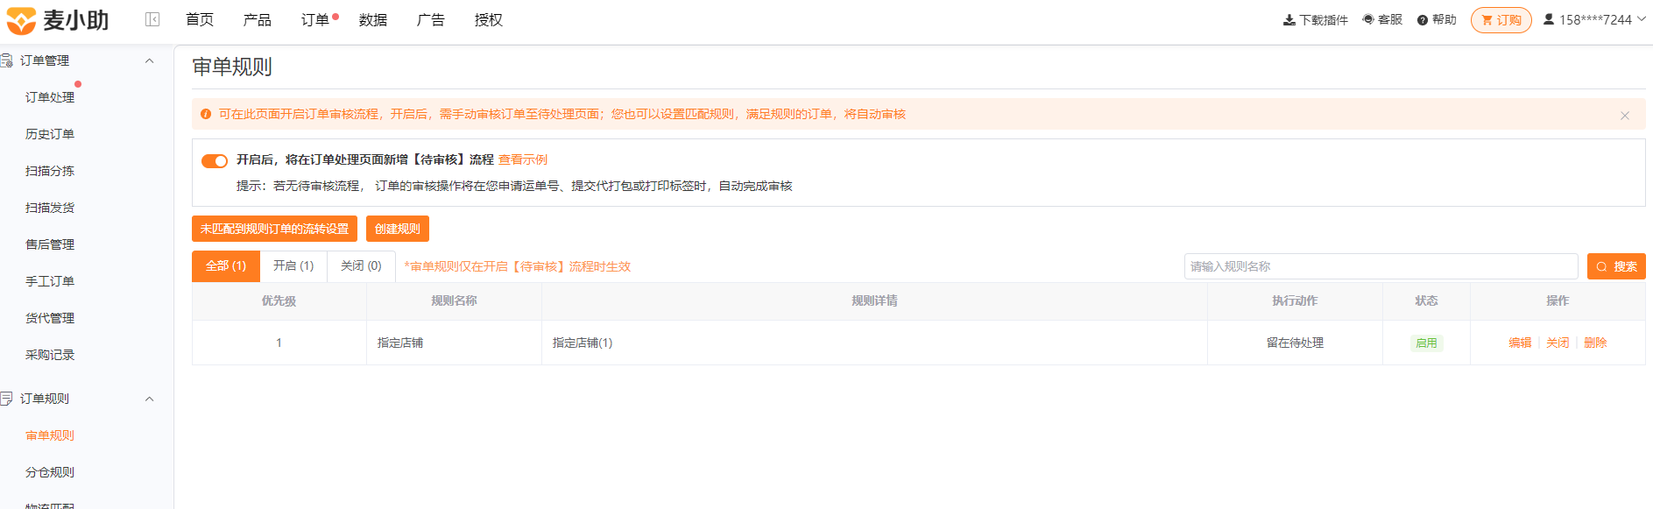Toggle off the 待审核 process switch

(x=215, y=160)
